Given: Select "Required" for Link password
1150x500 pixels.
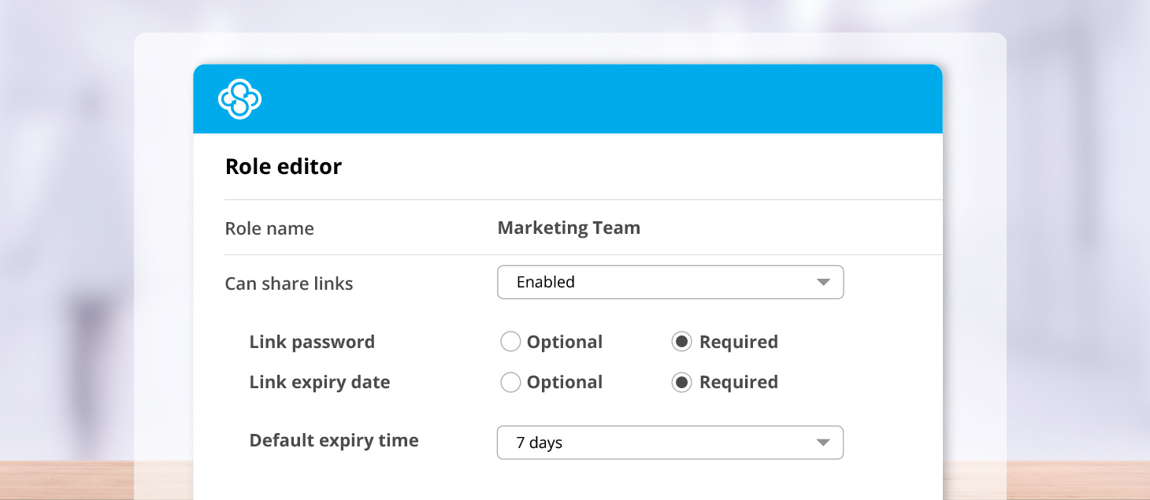Looking at the screenshot, I should 682,342.
